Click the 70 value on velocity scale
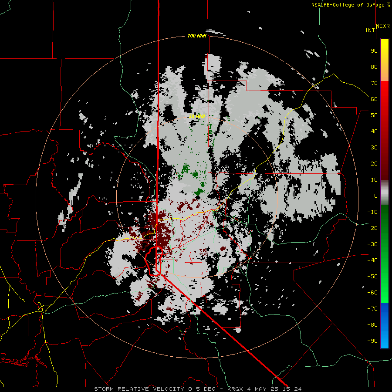The width and height of the screenshot is (392, 392). pyautogui.click(x=374, y=83)
